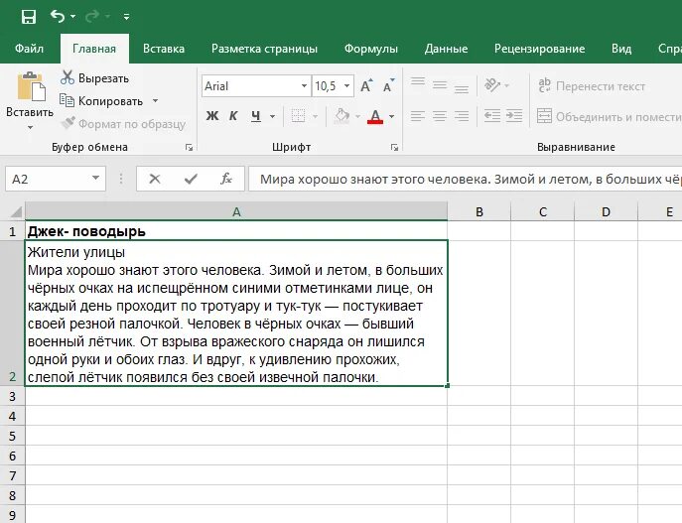The image size is (682, 523).
Task: Toggle underline with the Ч button
Action: click(x=256, y=116)
